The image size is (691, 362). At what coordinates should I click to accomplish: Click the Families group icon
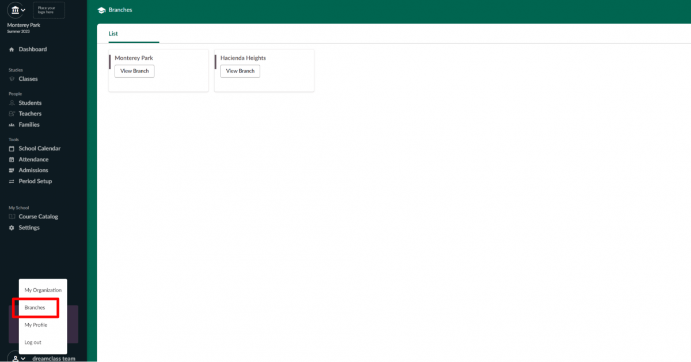(x=12, y=125)
